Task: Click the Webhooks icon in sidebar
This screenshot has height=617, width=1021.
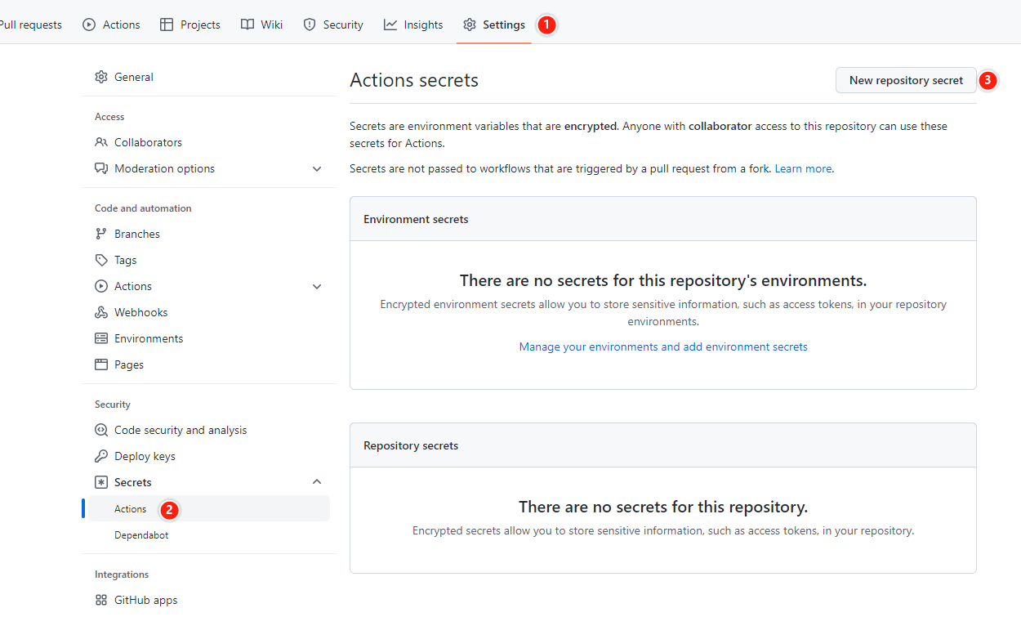Action: click(x=101, y=312)
